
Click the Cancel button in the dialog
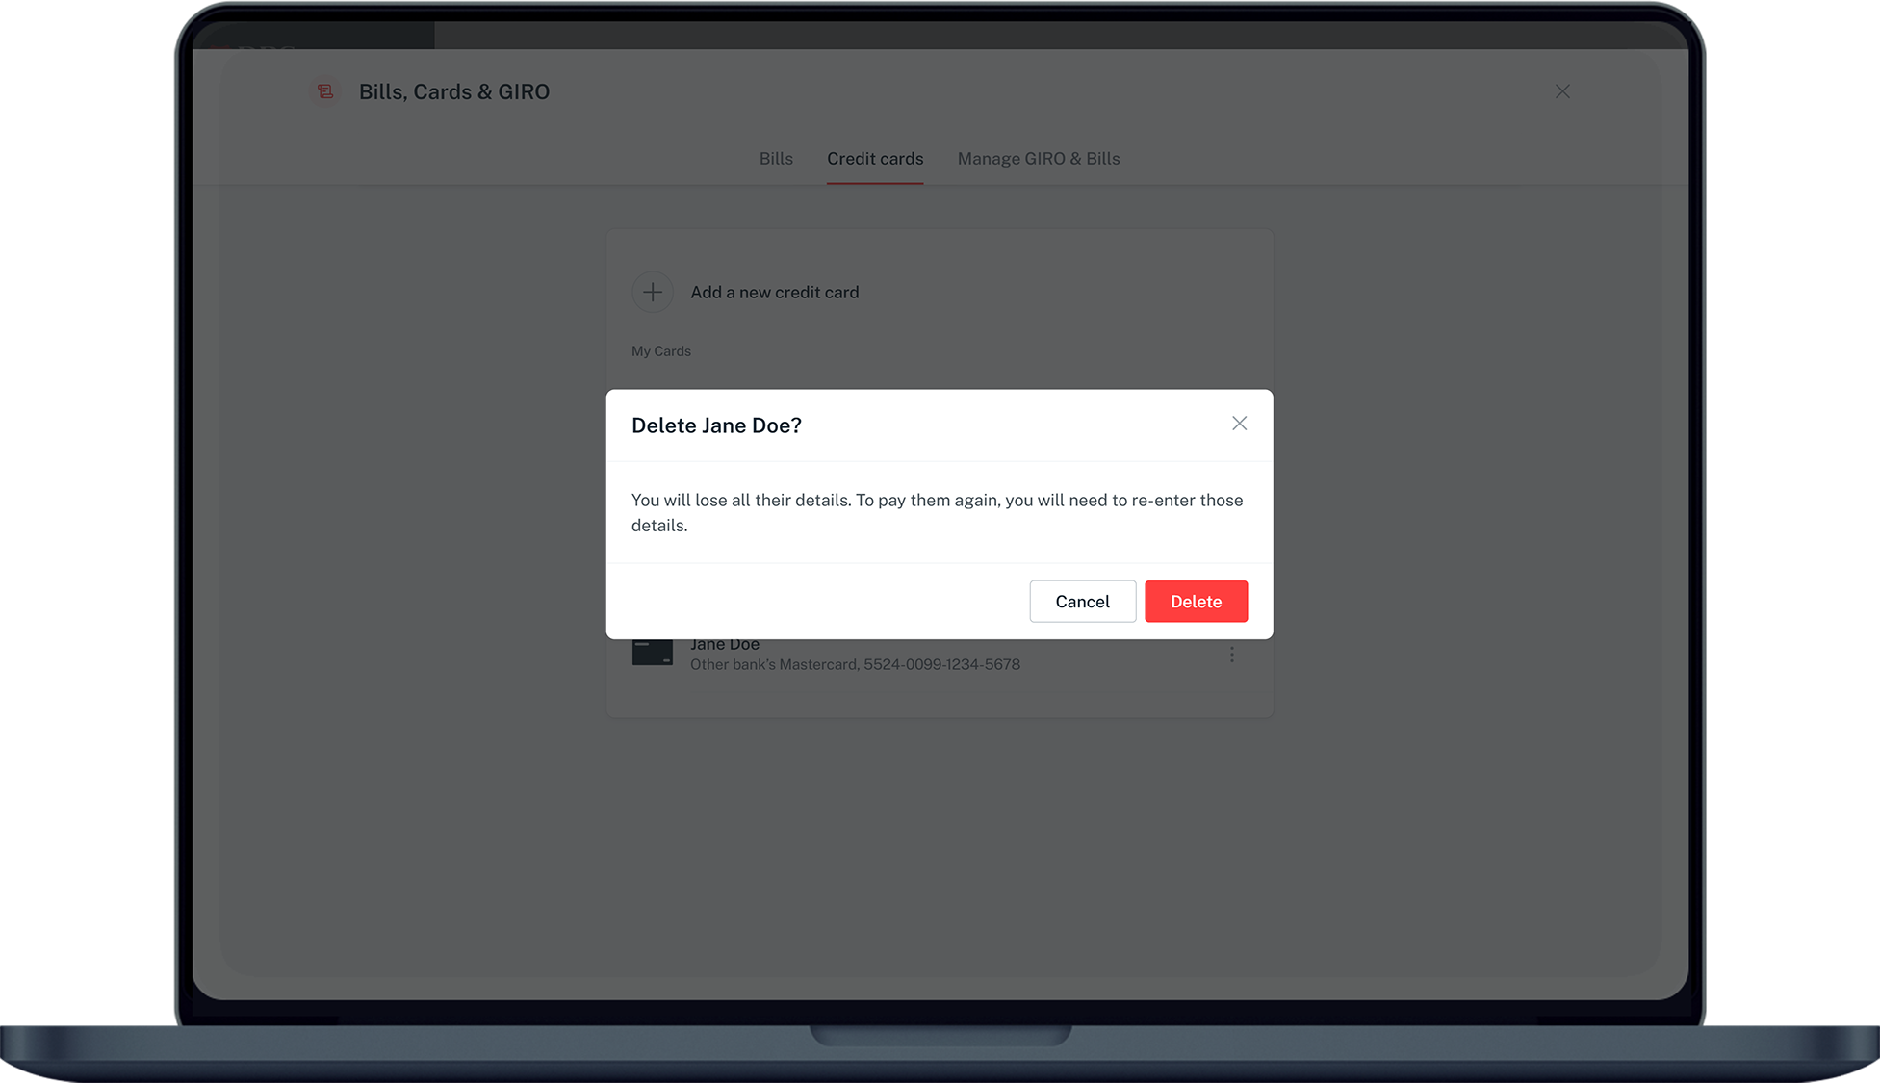(1082, 601)
